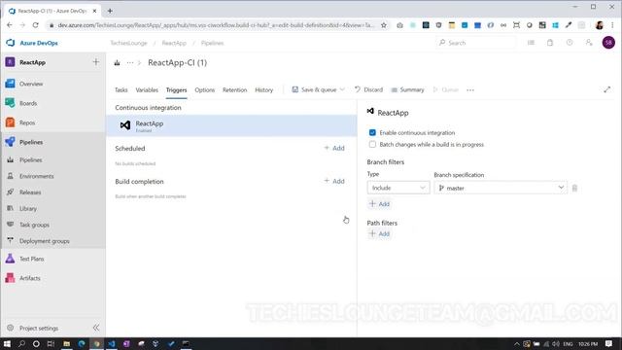
Task: Open user settings icon in header
Action: (x=589, y=43)
